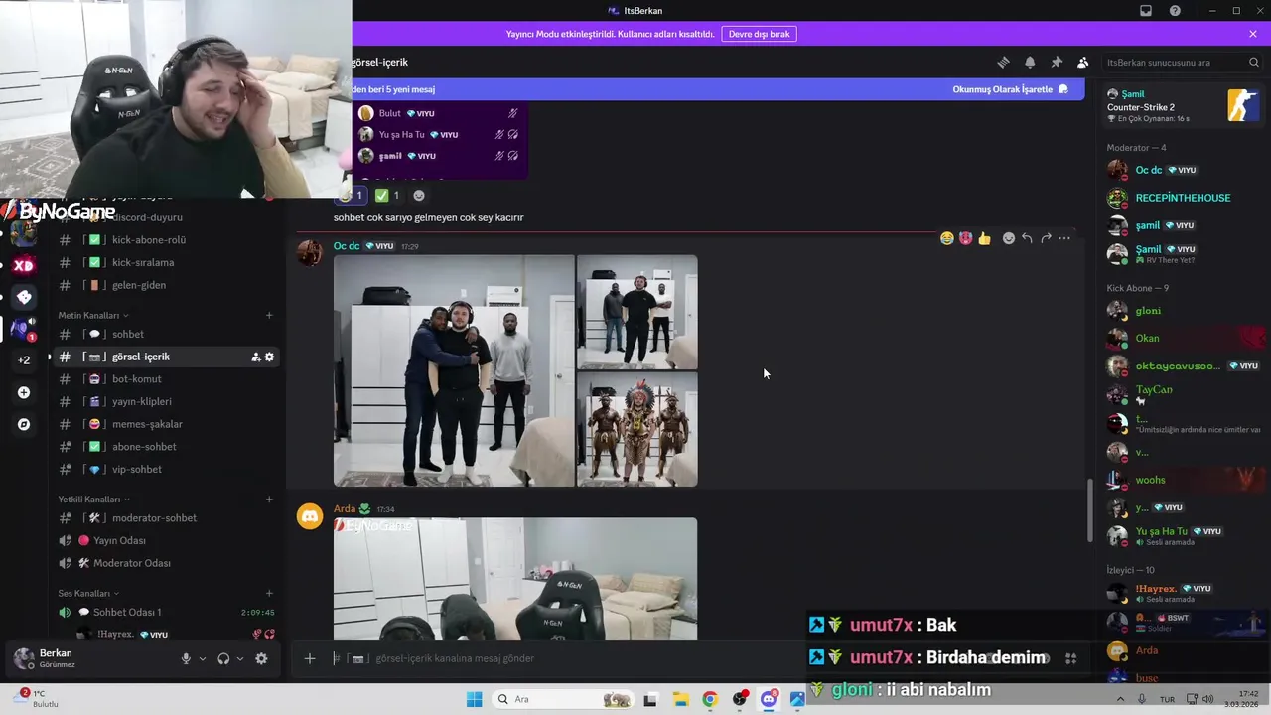Image resolution: width=1271 pixels, height=715 pixels.
Task: Switch to memes-şakalar channel
Action: pyautogui.click(x=166, y=424)
